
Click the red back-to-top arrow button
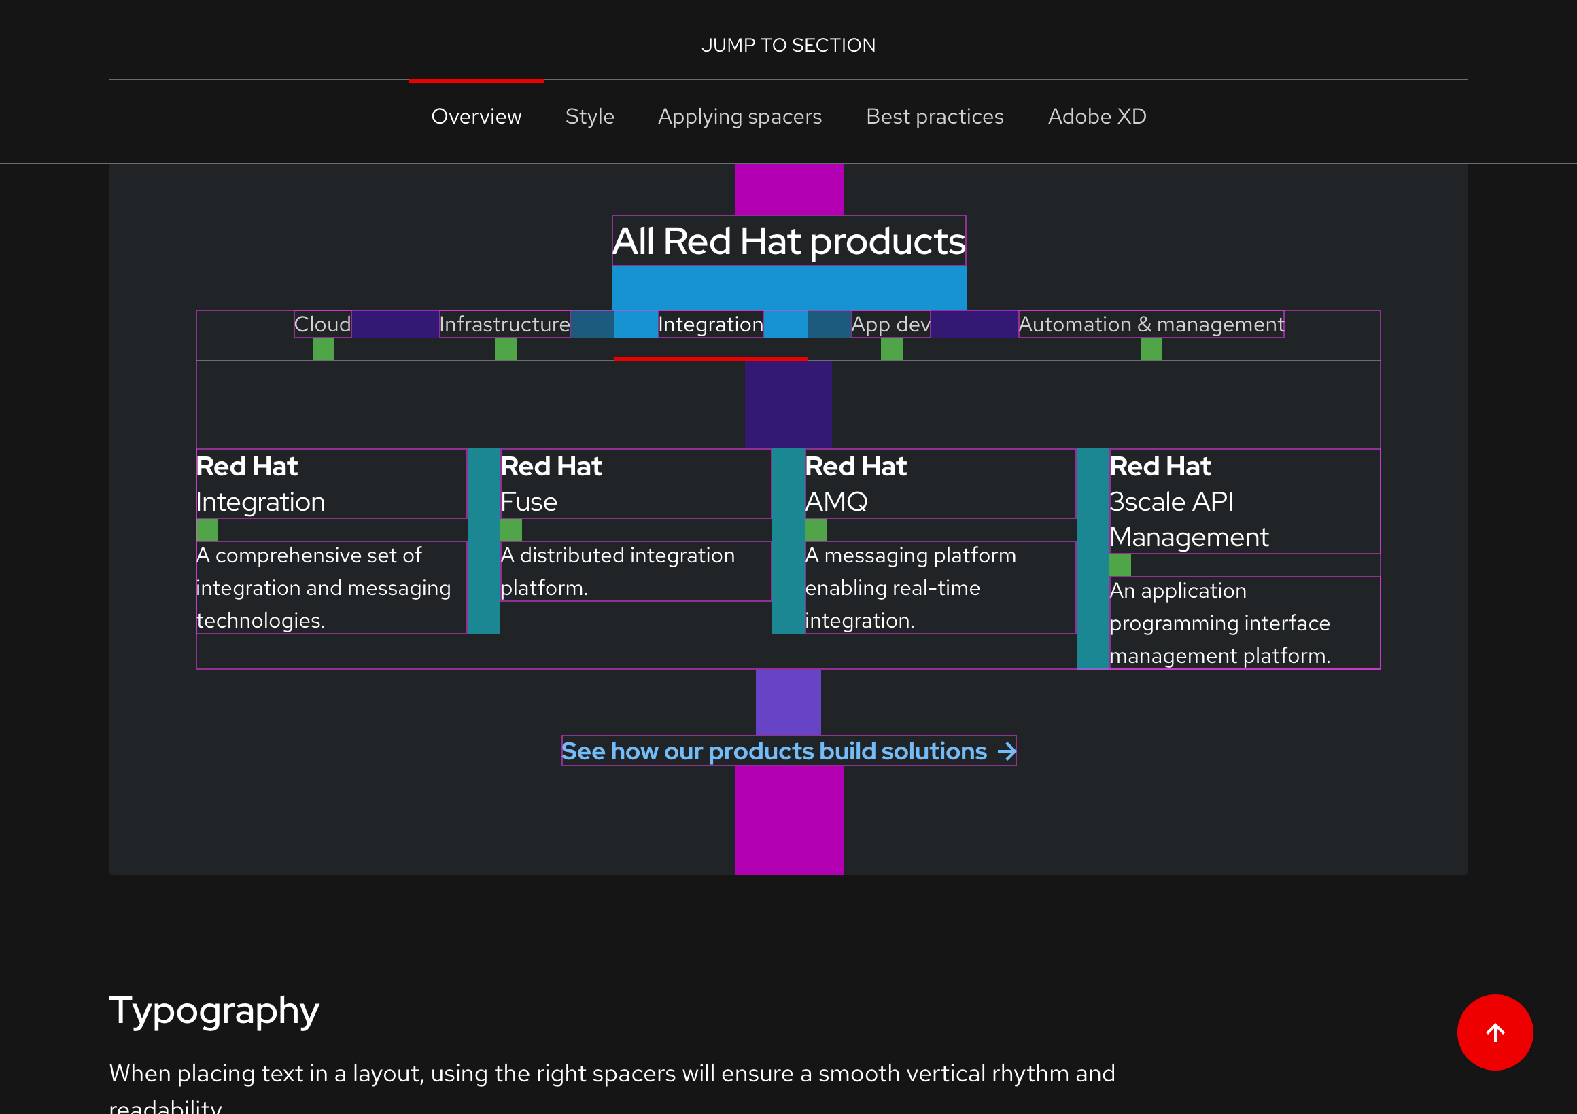click(x=1495, y=1032)
